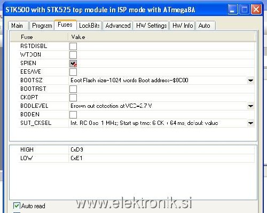Image resolution: width=267 pixels, height=213 pixels.
Task: Open the BODLEVEL dropdown arrow
Action: pyautogui.click(x=250, y=106)
